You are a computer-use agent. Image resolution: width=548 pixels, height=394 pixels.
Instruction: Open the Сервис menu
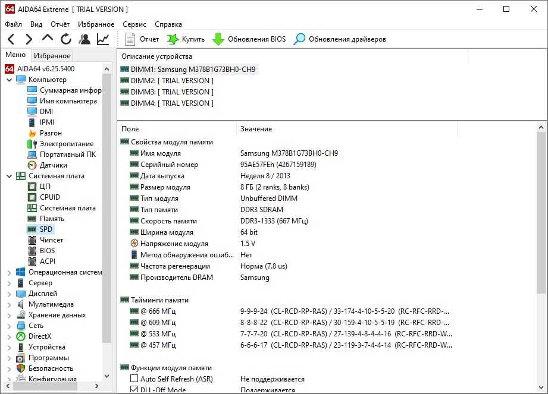(134, 24)
